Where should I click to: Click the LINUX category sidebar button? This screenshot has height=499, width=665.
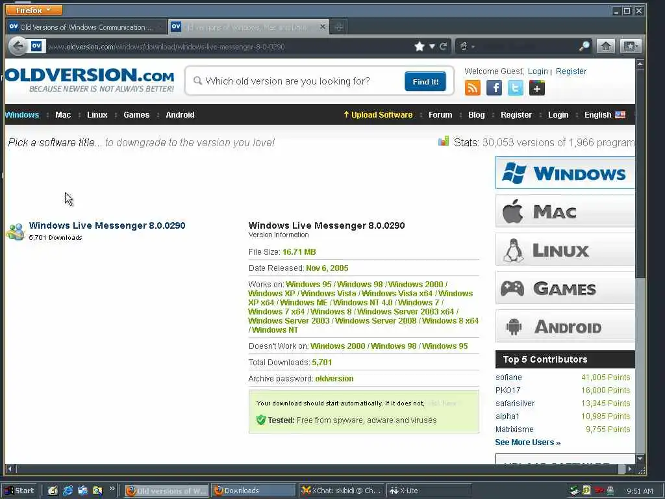[x=565, y=249]
